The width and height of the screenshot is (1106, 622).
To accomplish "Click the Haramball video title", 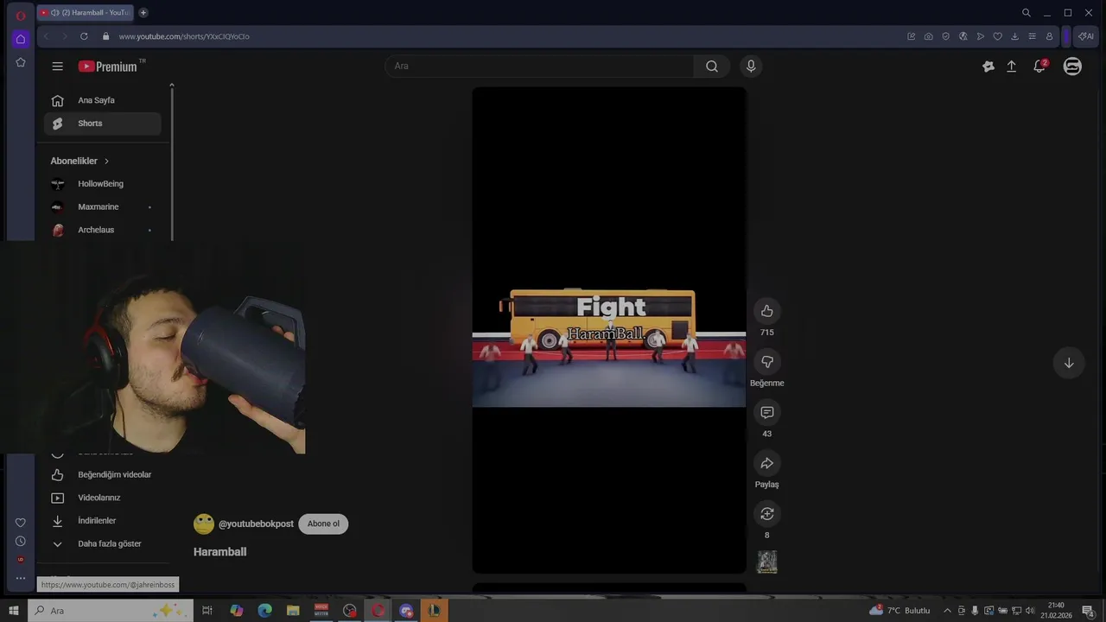I will point(219,552).
